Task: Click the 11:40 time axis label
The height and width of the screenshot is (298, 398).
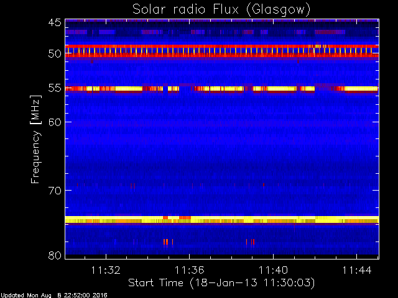Action: 274,270
